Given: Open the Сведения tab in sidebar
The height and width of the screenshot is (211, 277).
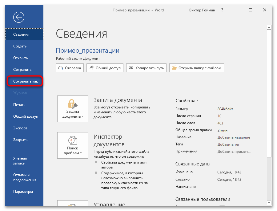Looking at the screenshot, I should point(24,34).
